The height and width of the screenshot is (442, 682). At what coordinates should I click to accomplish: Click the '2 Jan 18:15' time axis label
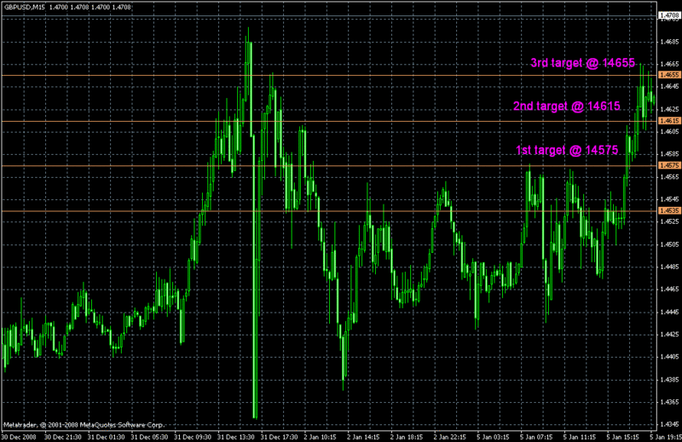(x=407, y=437)
